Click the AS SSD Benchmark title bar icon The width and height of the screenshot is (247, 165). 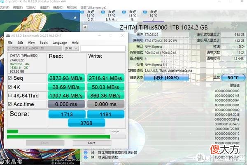pyautogui.click(x=8, y=35)
